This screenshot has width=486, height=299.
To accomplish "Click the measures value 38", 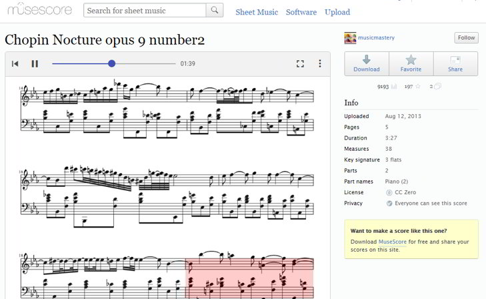I will click(389, 149).
